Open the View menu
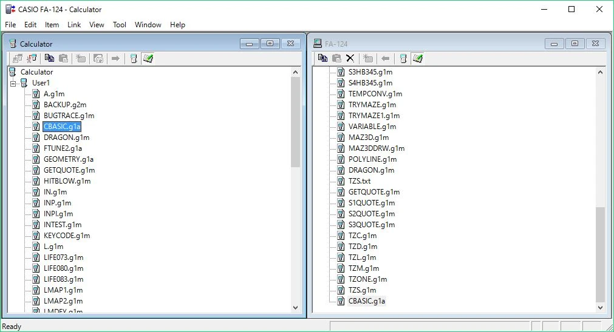 pyautogui.click(x=97, y=25)
